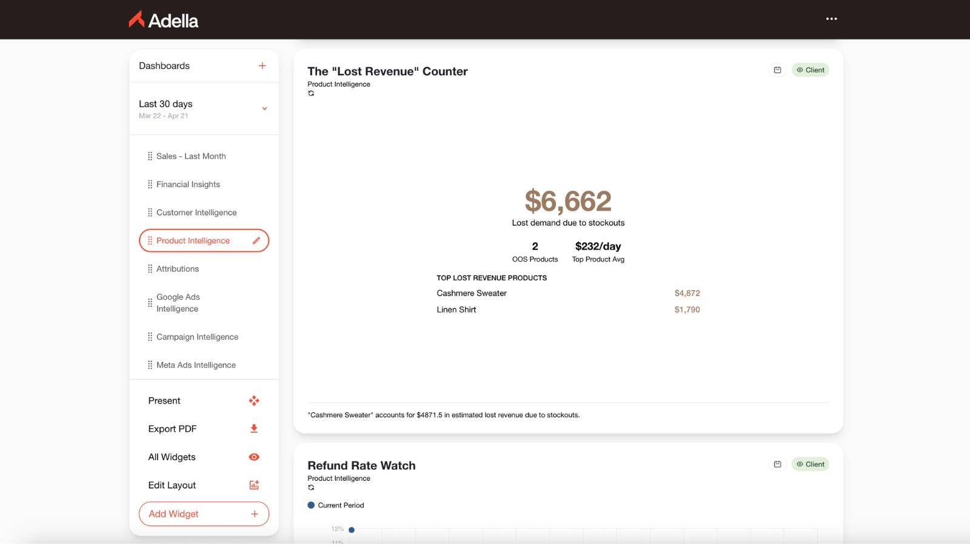Refresh the Refund Rate Watch widget
970x545 pixels.
[x=311, y=488]
